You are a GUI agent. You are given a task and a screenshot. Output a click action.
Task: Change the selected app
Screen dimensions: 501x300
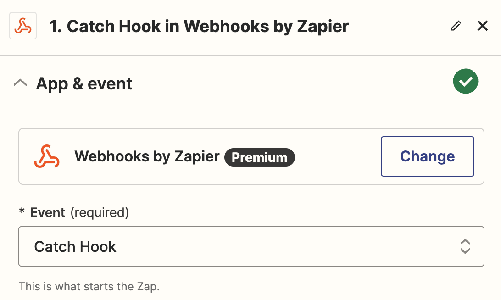click(x=428, y=156)
